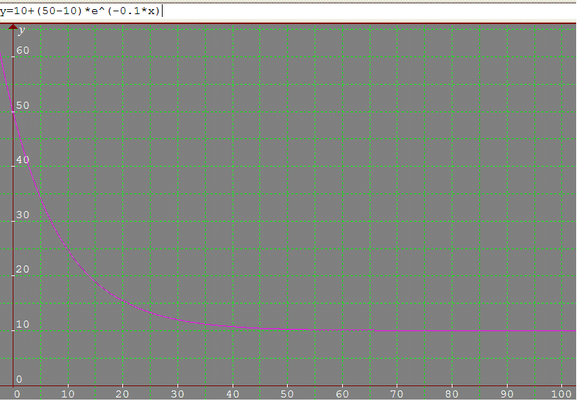579x401 pixels.
Task: Click the y-axis arrowhead at top
Action: point(13,26)
